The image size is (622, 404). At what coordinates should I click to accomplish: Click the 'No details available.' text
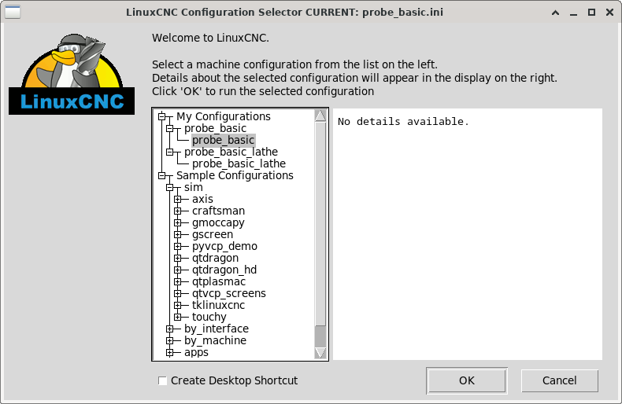[403, 122]
